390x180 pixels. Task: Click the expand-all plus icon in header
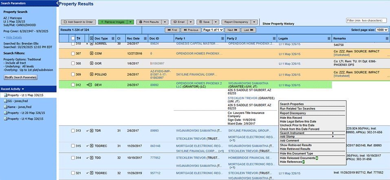pyautogui.click(x=91, y=38)
